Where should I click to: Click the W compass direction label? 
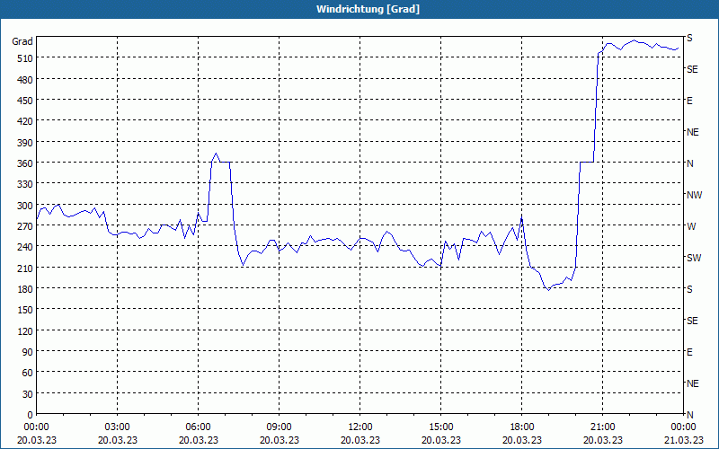691,226
